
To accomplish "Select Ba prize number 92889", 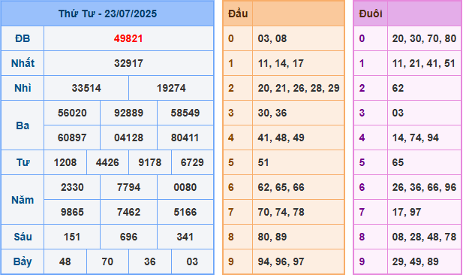I will (x=128, y=113).
